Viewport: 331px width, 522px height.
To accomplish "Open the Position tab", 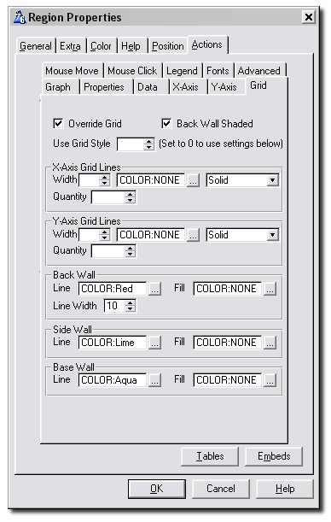I will click(167, 46).
